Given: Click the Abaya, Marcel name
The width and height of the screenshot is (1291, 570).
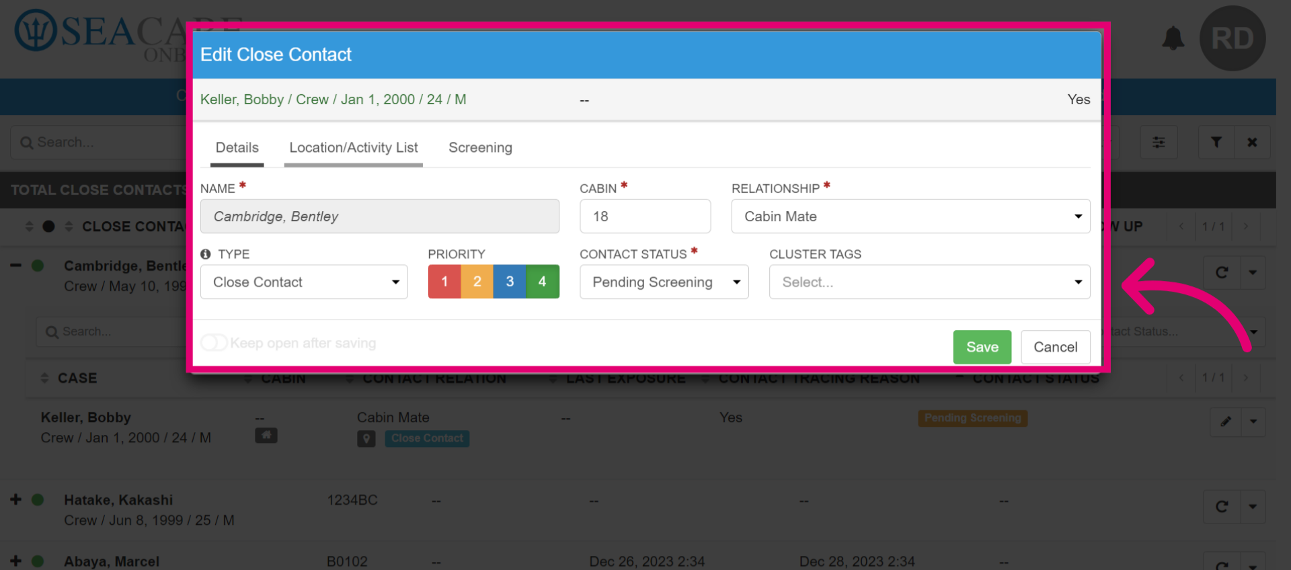Looking at the screenshot, I should tap(112, 561).
